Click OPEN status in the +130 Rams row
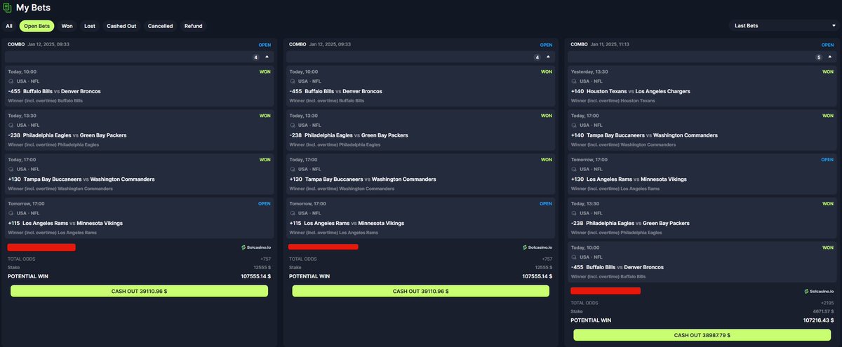Screen dimensions: 842x347 827,160
